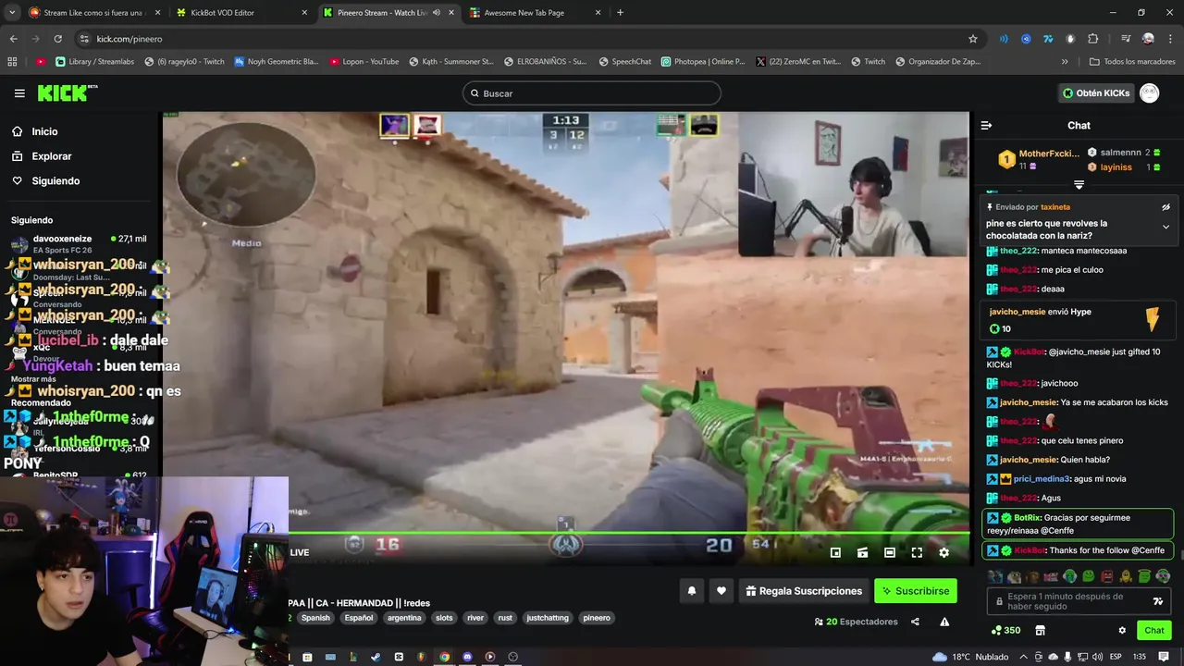
Task: Open Chrome media controls icon
Action: [1125, 39]
